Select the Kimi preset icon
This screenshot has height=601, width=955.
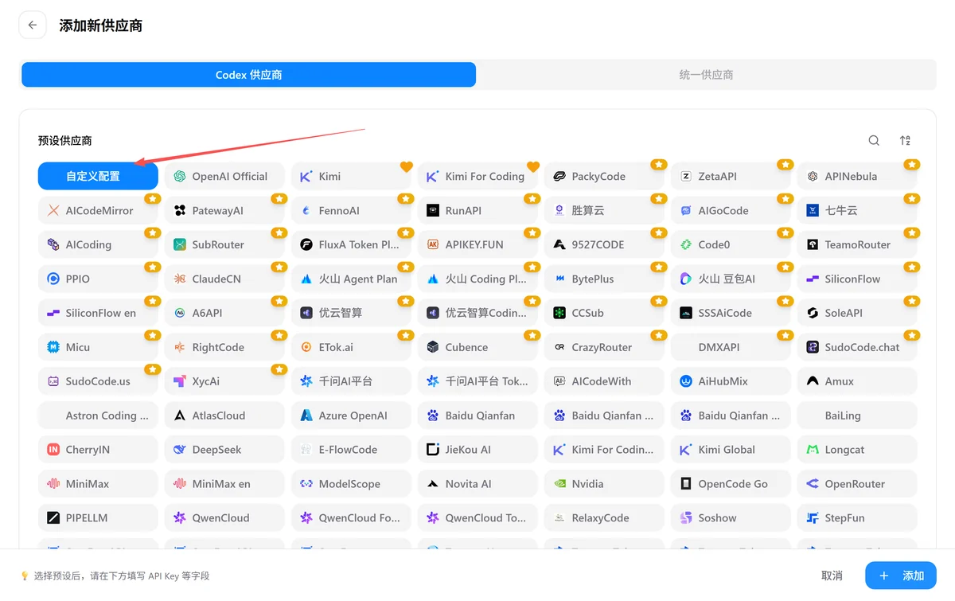[306, 177]
